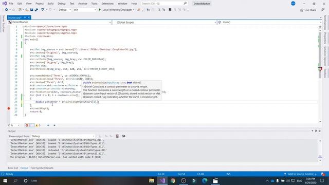Pin the Source.cpp tab
Image resolution: width=329 pixels, height=185 pixels.
pyautogui.click(x=25, y=17)
